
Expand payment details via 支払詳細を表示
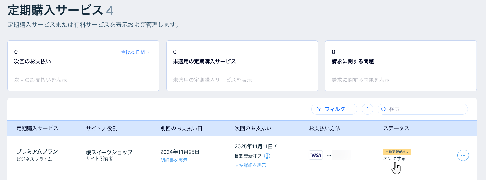(250, 165)
